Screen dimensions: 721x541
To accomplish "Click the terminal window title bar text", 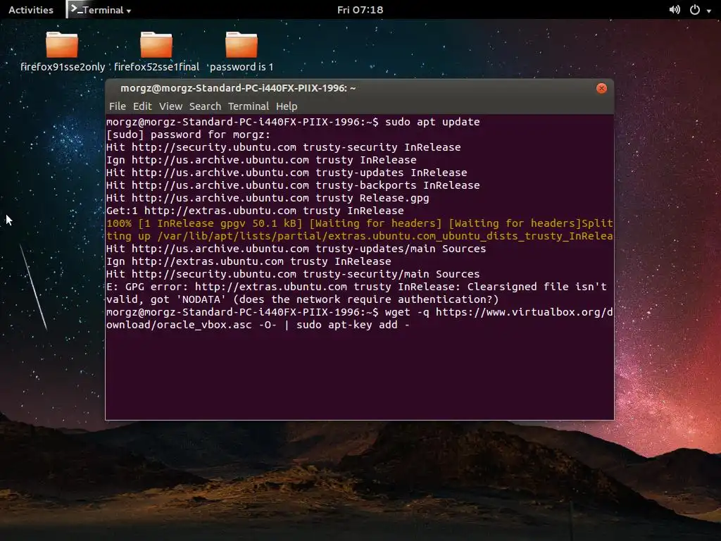I will [x=238, y=88].
